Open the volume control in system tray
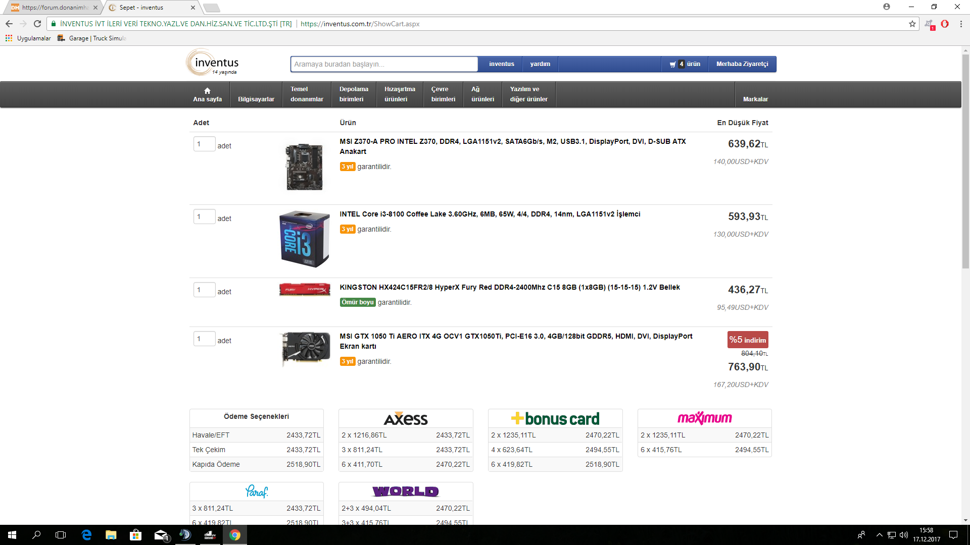Screen dimensions: 970x545 coord(904,535)
